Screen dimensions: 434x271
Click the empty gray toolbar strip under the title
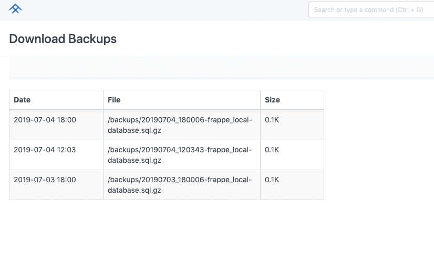(x=221, y=68)
